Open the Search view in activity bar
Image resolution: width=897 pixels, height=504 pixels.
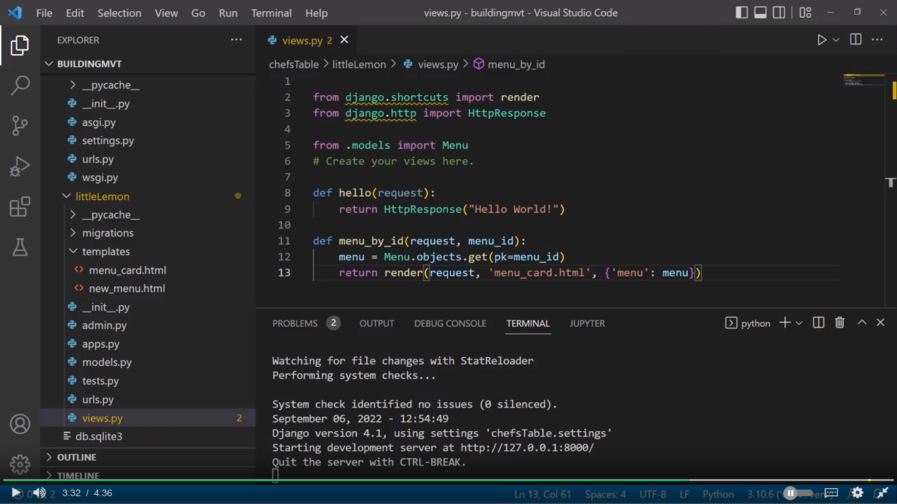point(20,85)
